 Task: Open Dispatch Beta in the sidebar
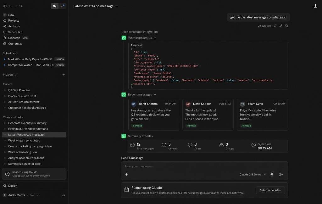click(16, 38)
